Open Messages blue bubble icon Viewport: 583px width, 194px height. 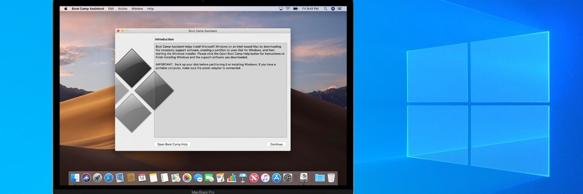[x=198, y=178]
